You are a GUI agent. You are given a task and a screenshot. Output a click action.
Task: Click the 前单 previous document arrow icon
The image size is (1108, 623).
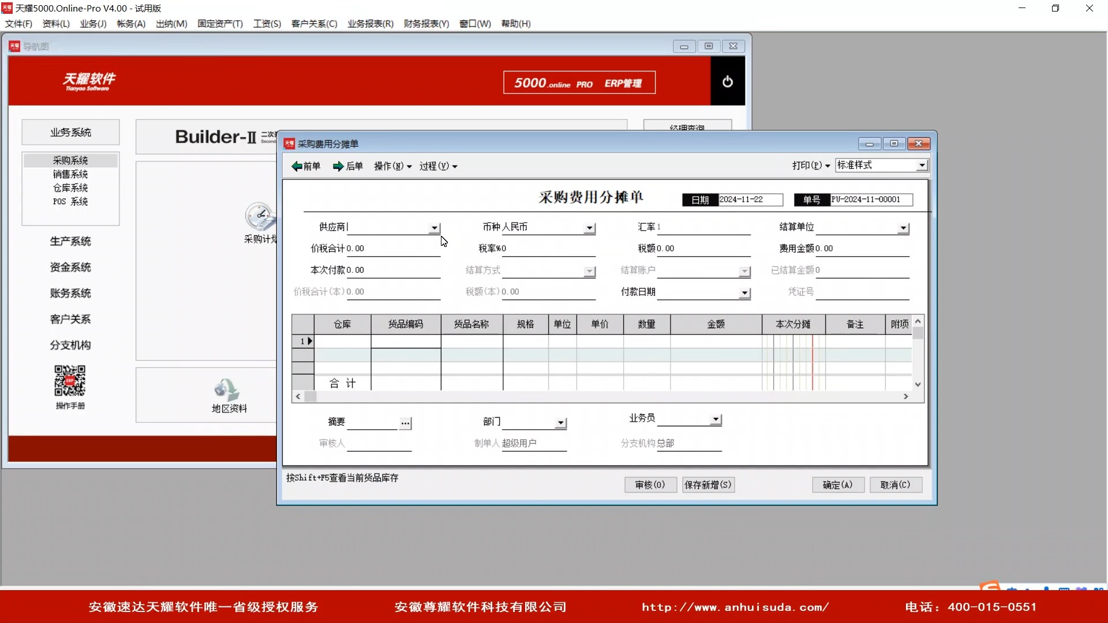(295, 166)
